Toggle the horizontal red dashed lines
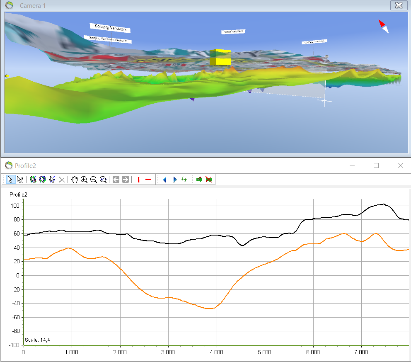 click(x=148, y=179)
